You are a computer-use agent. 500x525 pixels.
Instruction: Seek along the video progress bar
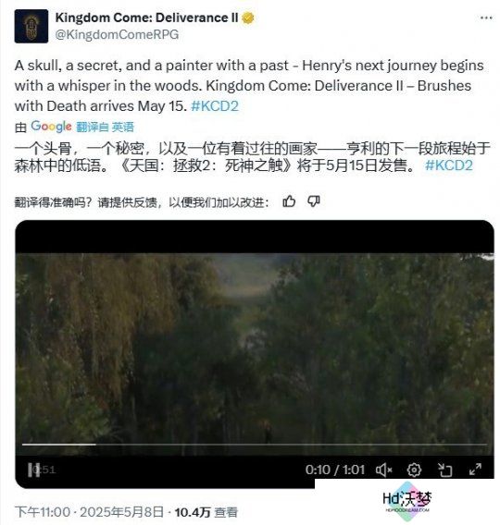pos(255,445)
